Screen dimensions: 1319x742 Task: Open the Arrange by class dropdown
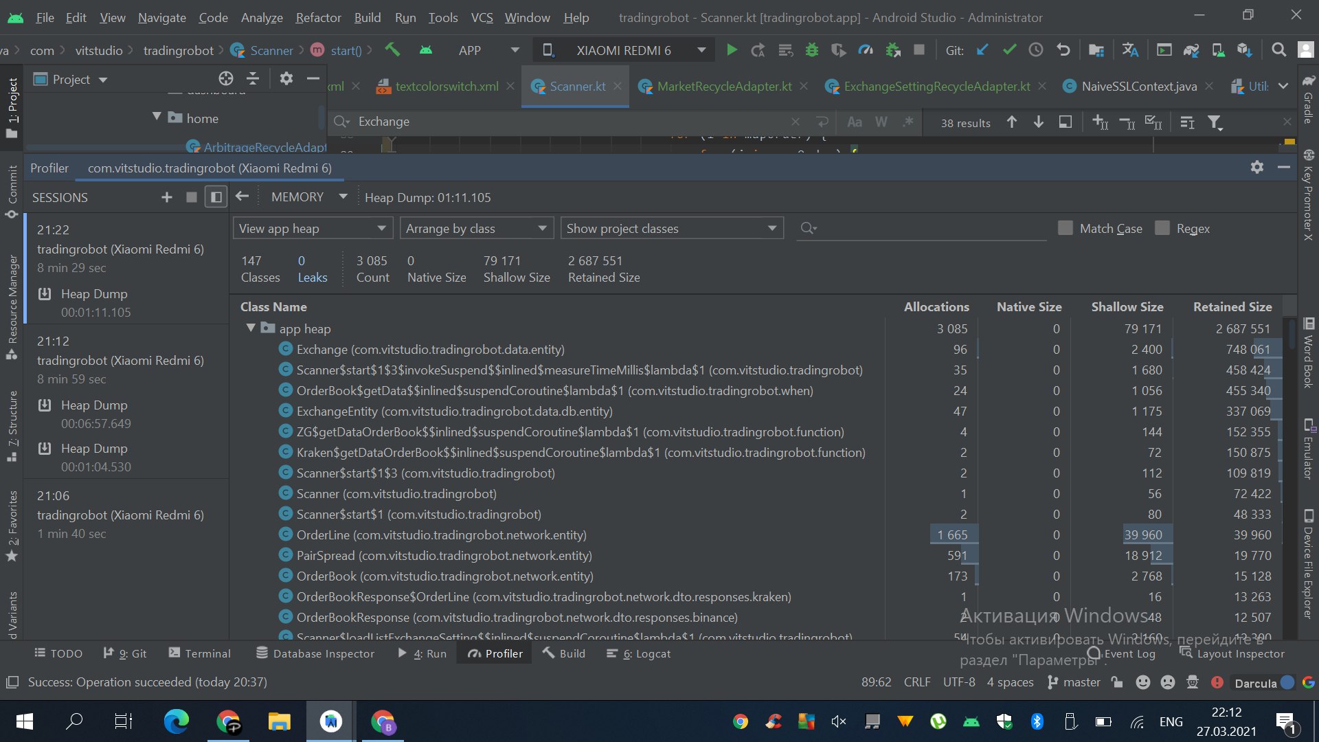(x=477, y=228)
